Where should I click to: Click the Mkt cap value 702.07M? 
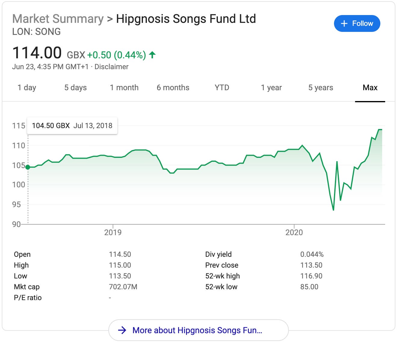point(123,287)
